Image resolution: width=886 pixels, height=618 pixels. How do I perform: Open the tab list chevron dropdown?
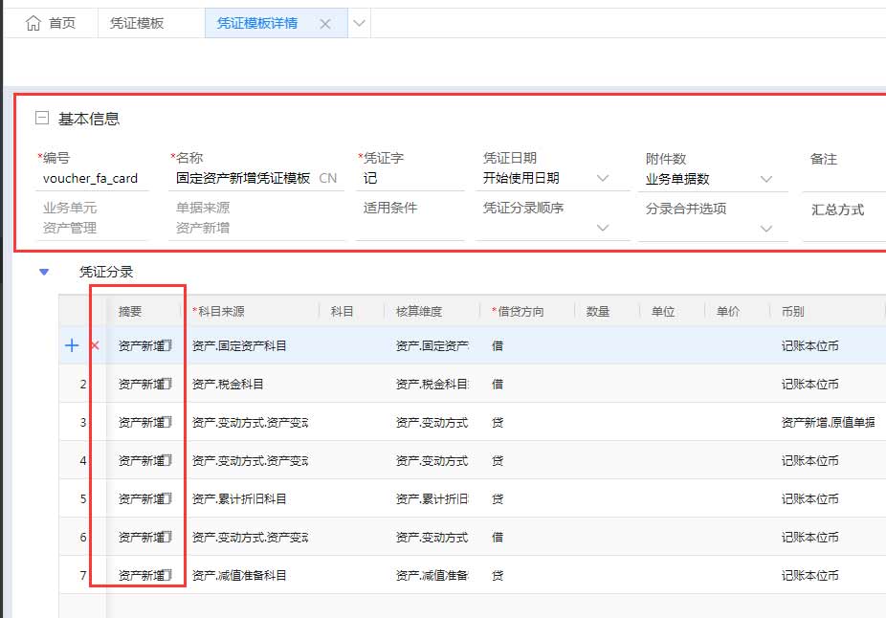tap(359, 24)
